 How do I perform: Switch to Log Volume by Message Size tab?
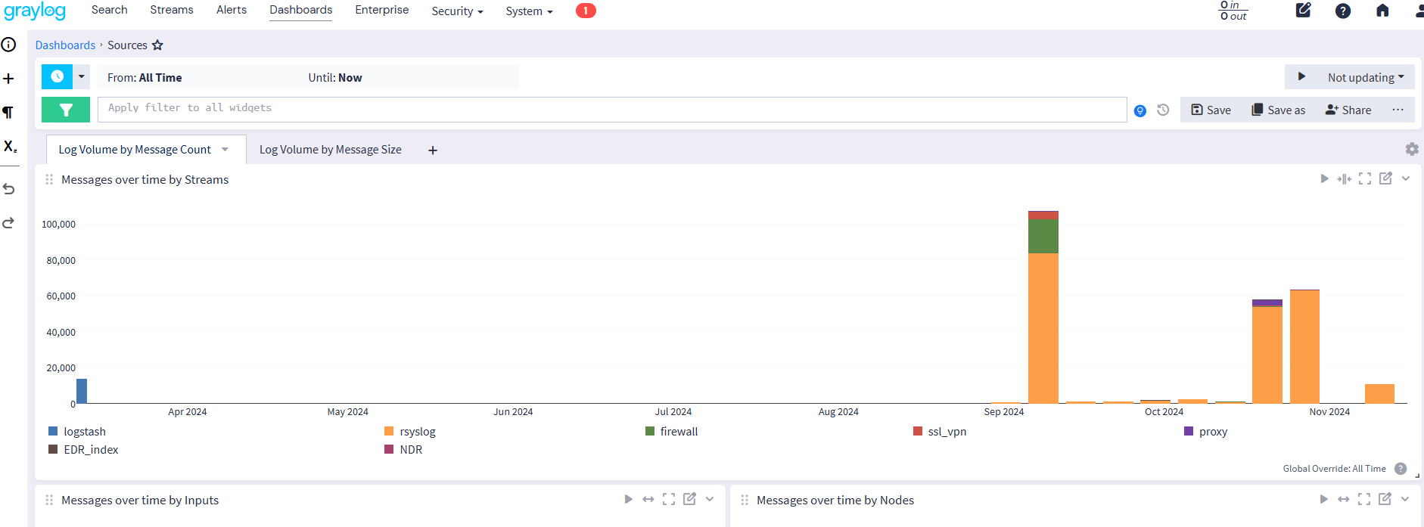tap(330, 150)
